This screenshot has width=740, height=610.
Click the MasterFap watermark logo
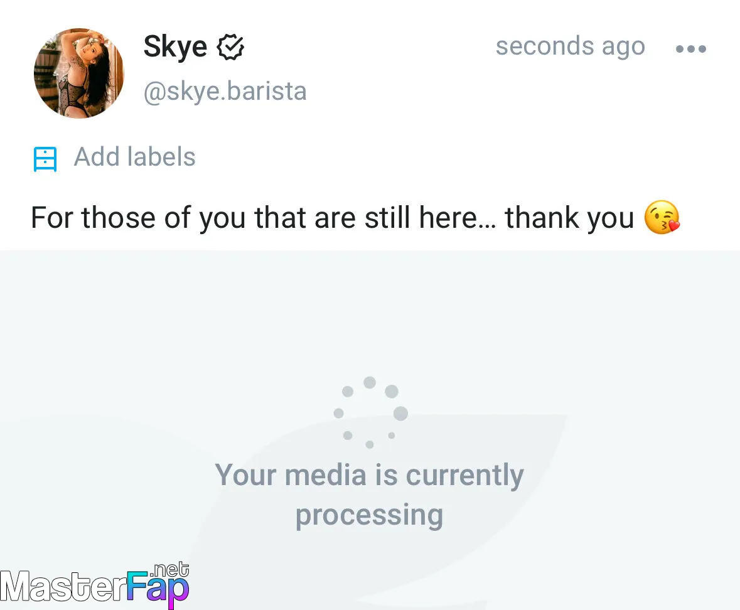(95, 585)
